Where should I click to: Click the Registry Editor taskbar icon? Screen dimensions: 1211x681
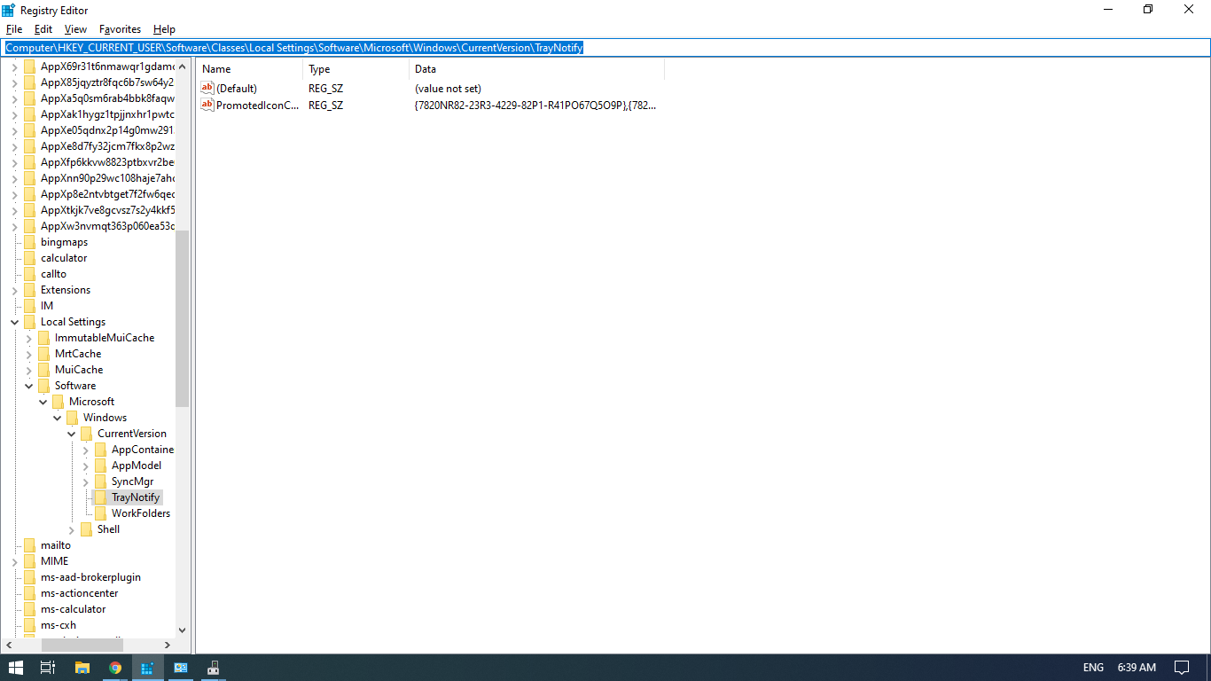tap(148, 667)
